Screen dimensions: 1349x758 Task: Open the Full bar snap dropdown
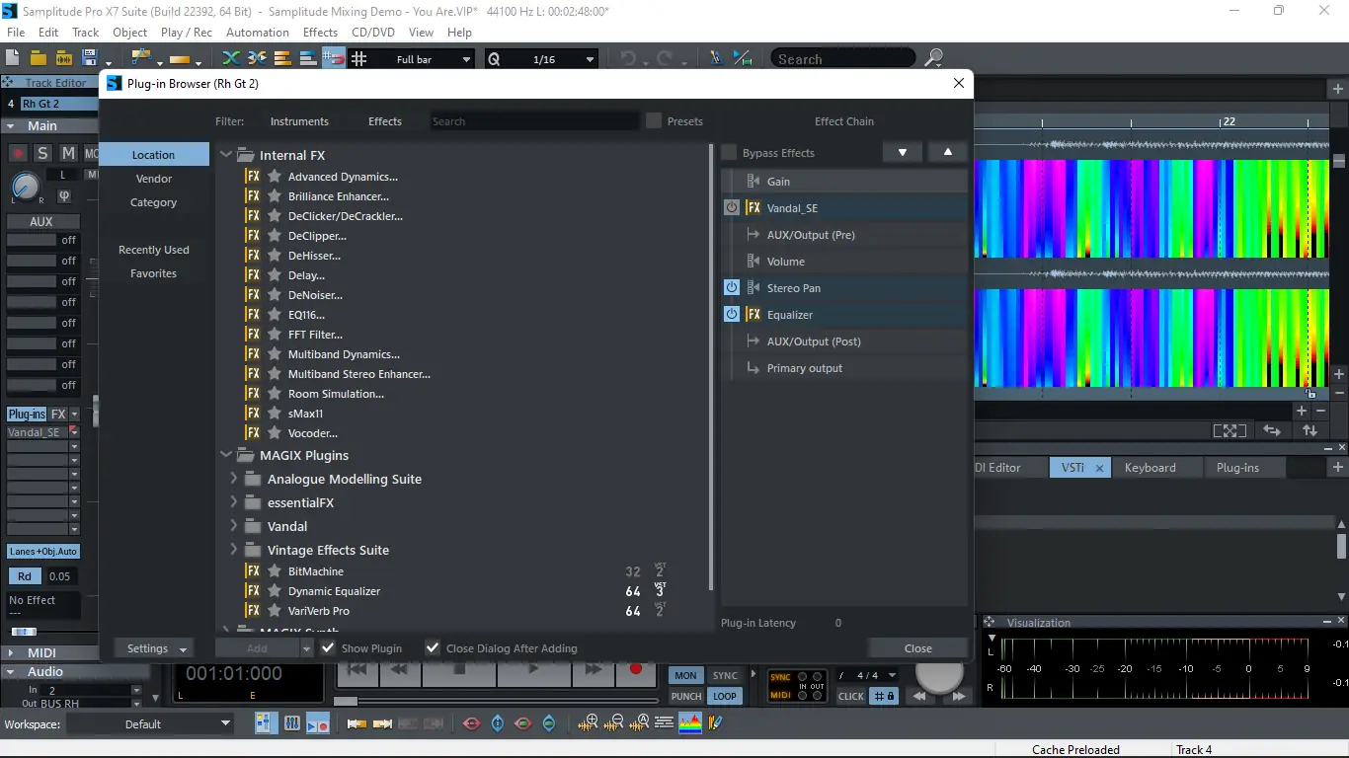point(466,59)
